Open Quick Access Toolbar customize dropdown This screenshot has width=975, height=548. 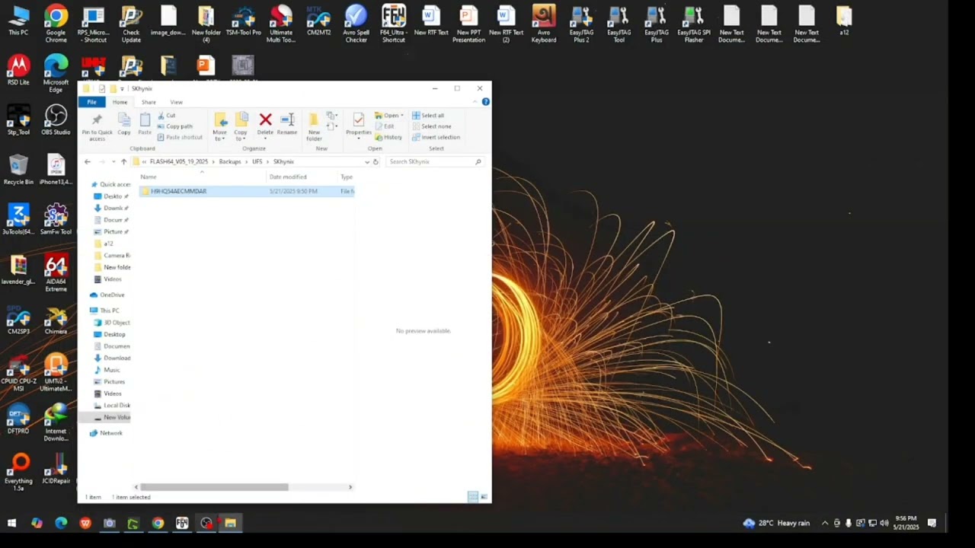(x=122, y=89)
